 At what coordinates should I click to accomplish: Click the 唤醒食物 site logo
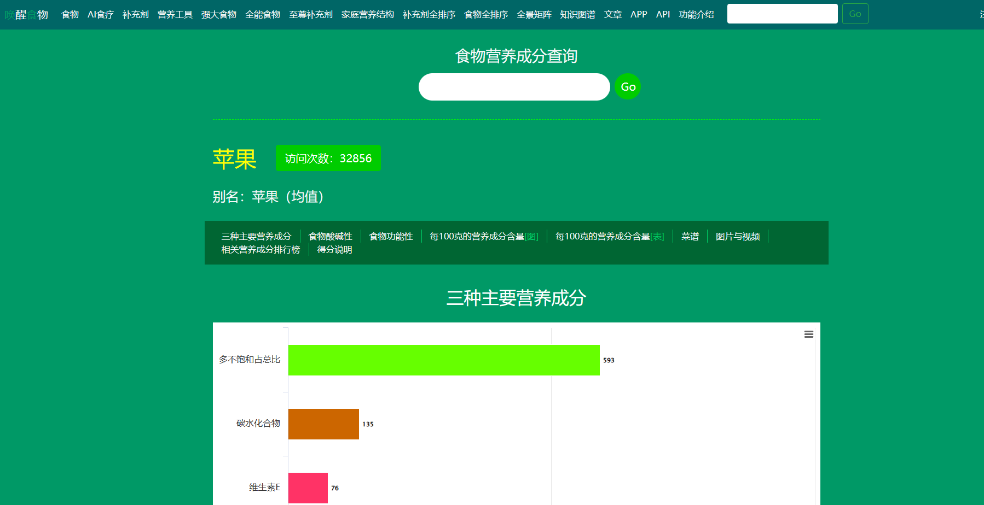(26, 15)
